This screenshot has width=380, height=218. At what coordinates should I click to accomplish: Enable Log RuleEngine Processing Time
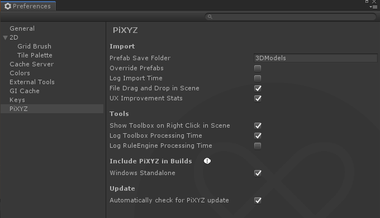coord(258,146)
